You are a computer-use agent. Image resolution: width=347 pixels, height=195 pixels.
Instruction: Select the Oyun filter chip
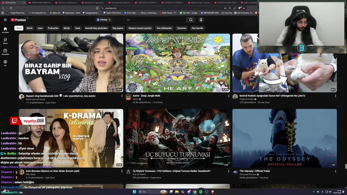point(40,28)
